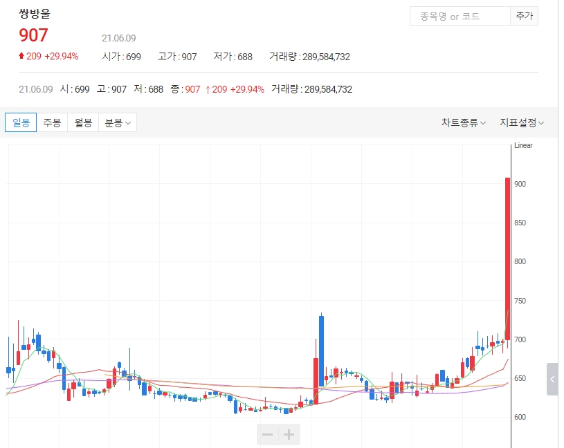This screenshot has height=448, width=564.
Task: Click the 쌍방울 stock name
Action: tap(35, 14)
